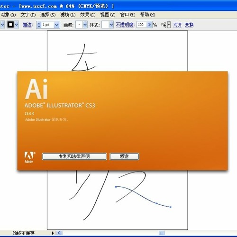Screen dimensions: 237x237
Task: Click the stroke weight stepper arrows
Action: click(39, 25)
